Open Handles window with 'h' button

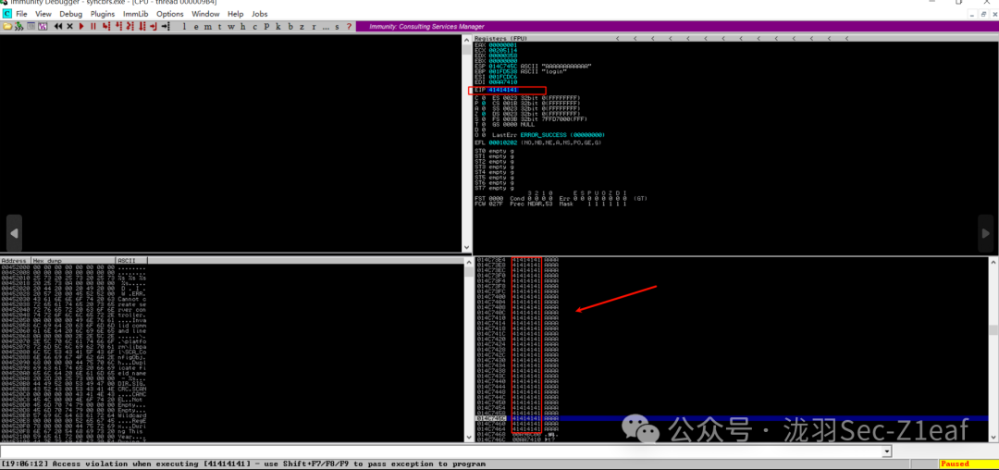[x=242, y=26]
